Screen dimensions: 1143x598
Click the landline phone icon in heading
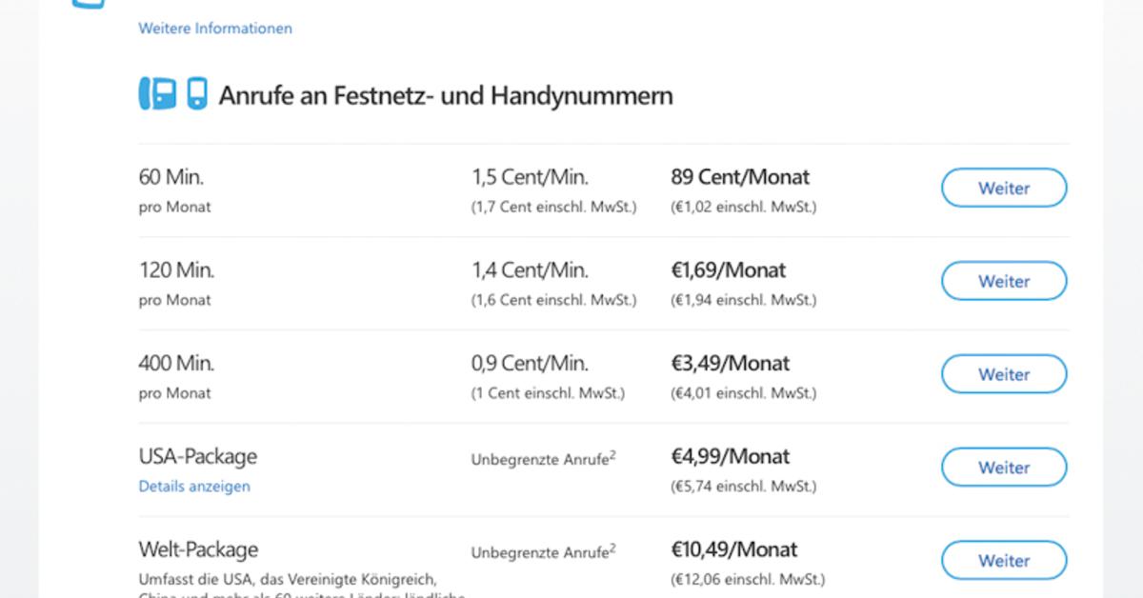click(x=158, y=93)
